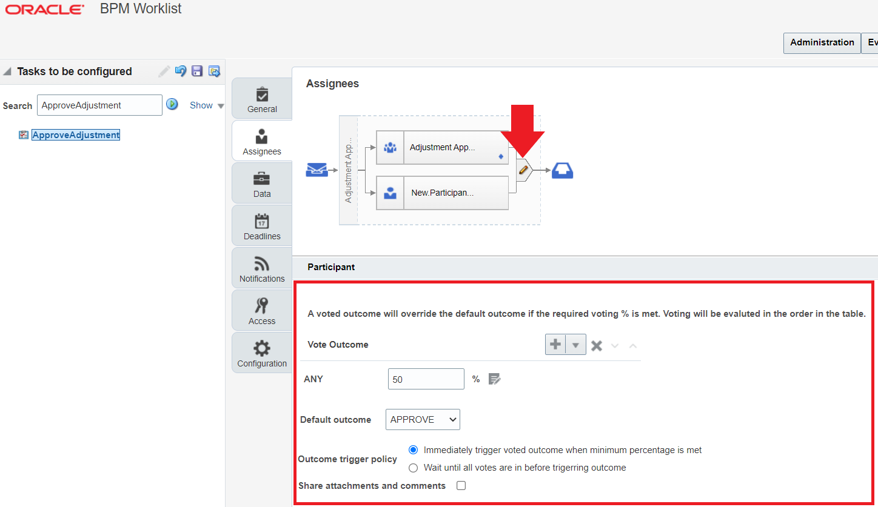Image resolution: width=878 pixels, height=507 pixels.
Task: Open expression editor icon next to percent
Action: (x=495, y=379)
